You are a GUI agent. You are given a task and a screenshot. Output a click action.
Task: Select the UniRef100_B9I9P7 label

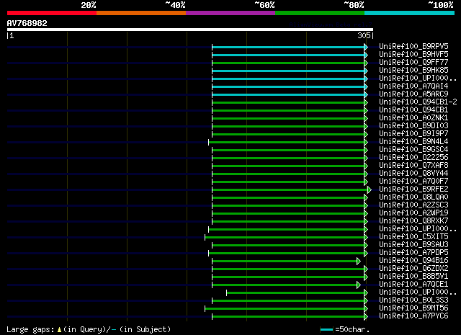click(x=413, y=134)
